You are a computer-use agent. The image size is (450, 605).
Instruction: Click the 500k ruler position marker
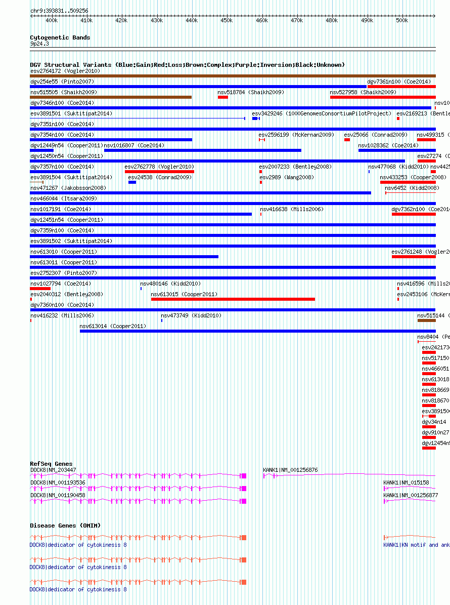(x=402, y=20)
